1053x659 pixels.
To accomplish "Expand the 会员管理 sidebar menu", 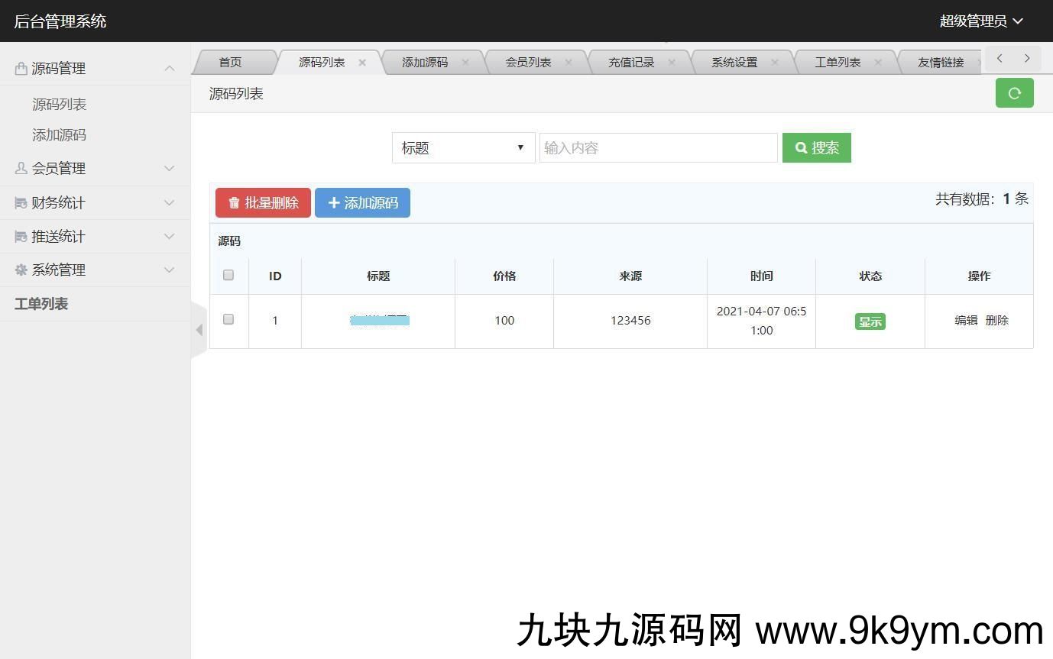I will coord(95,168).
